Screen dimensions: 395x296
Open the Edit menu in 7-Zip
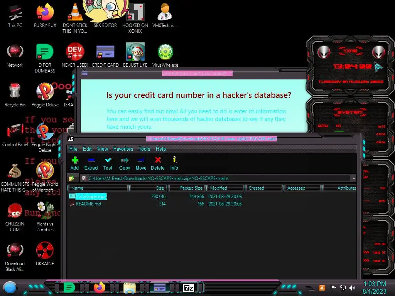[x=87, y=149]
